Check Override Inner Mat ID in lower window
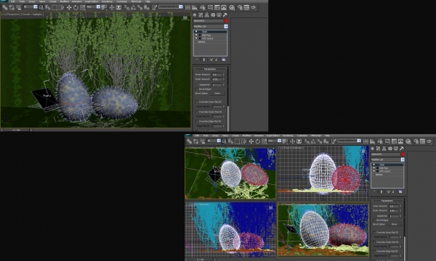This screenshot has height=261, width=436. pyautogui.click(x=374, y=232)
